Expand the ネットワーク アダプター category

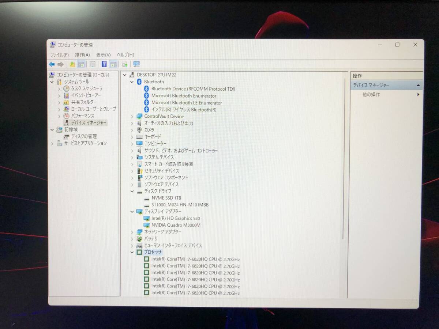132,232
